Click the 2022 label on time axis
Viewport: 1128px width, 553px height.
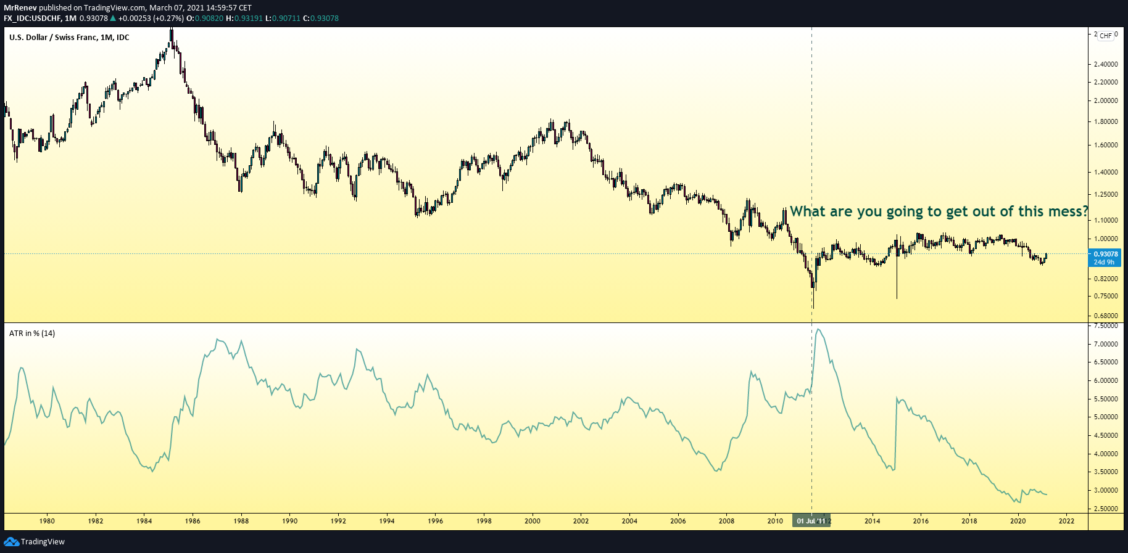[x=1066, y=521]
